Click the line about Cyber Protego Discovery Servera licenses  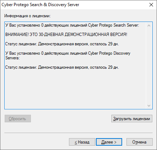[68, 55]
